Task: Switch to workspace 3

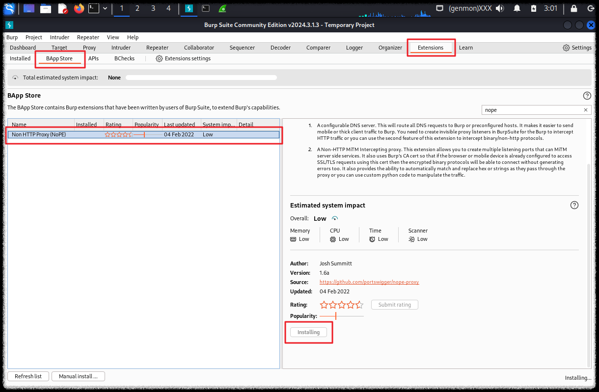Action: click(x=153, y=8)
